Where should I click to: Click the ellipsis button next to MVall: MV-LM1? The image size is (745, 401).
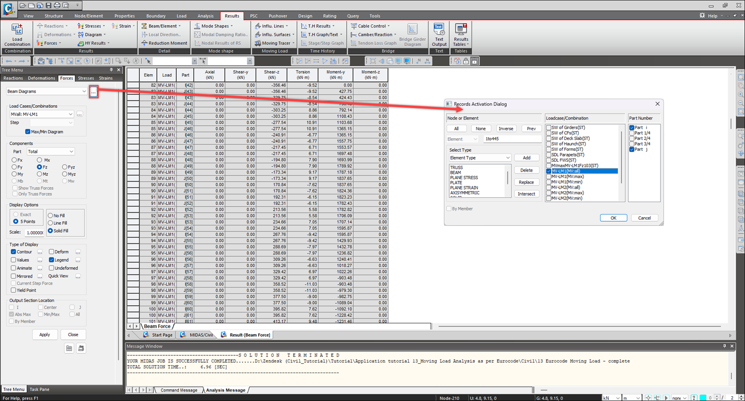(80, 114)
